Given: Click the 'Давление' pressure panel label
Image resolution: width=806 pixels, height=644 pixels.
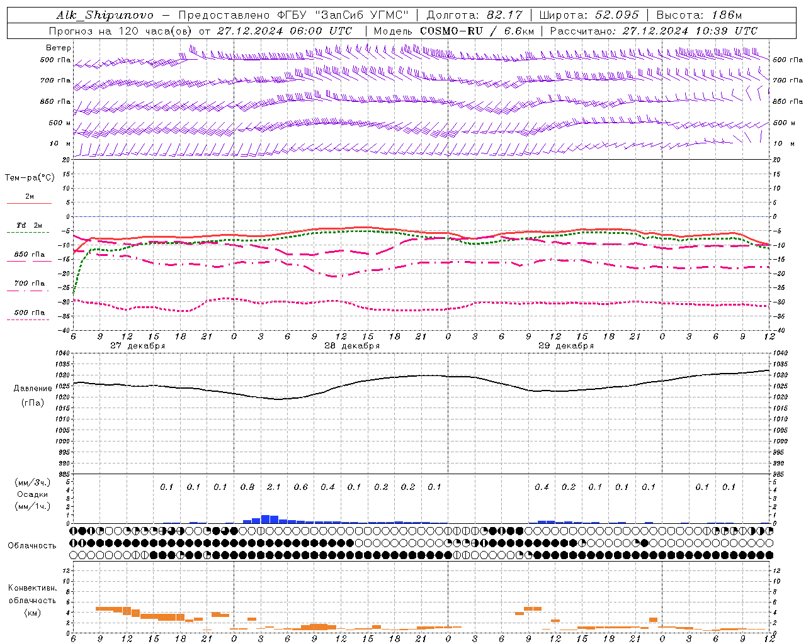Looking at the screenshot, I should [33, 389].
